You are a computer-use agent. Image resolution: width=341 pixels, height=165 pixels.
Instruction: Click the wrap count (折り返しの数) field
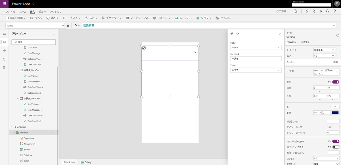click(x=333, y=121)
